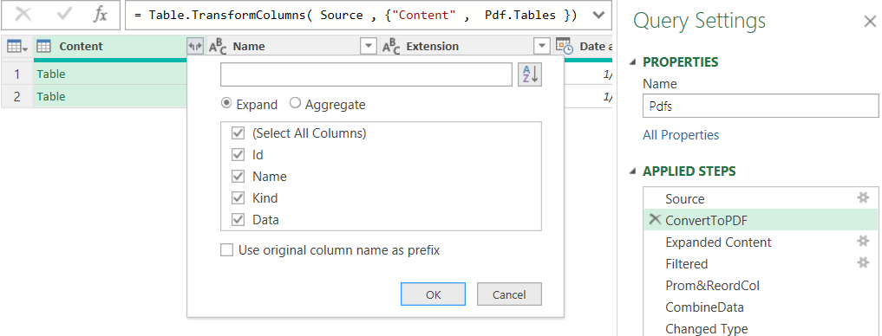Select the Prom&ReordCol applied step
This screenshot has width=882, height=336.
click(761, 286)
